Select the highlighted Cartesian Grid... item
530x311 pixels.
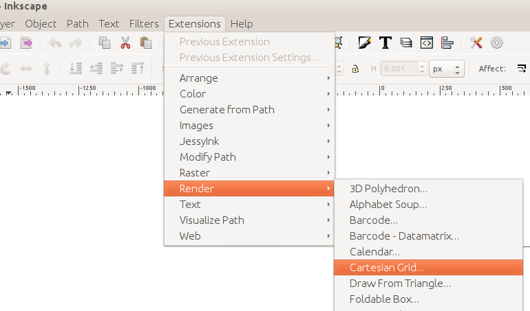coord(428,268)
